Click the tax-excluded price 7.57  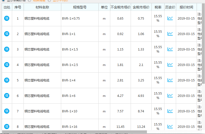tap(120, 111)
